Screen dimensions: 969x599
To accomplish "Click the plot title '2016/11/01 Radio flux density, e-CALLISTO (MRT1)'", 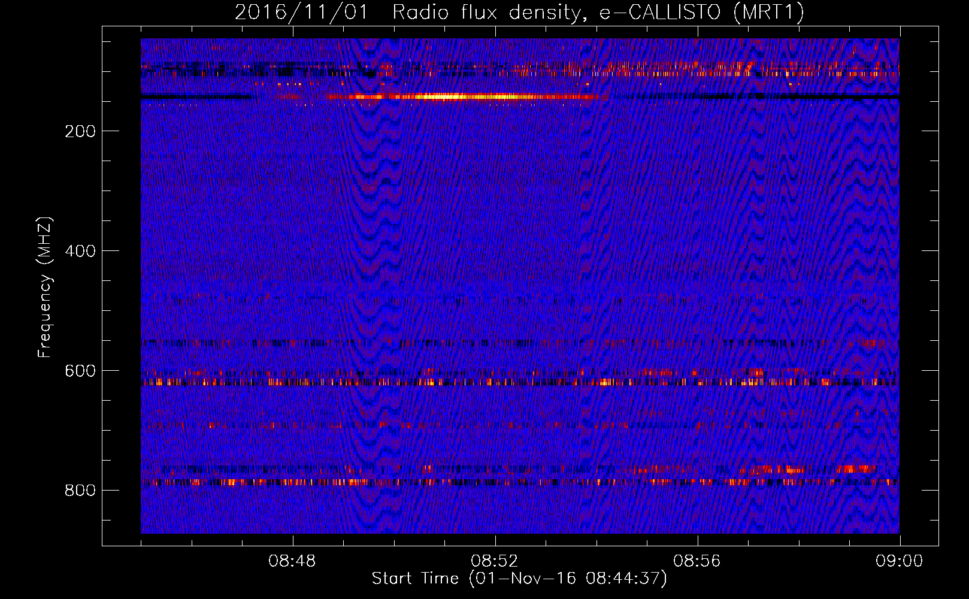I will [519, 12].
